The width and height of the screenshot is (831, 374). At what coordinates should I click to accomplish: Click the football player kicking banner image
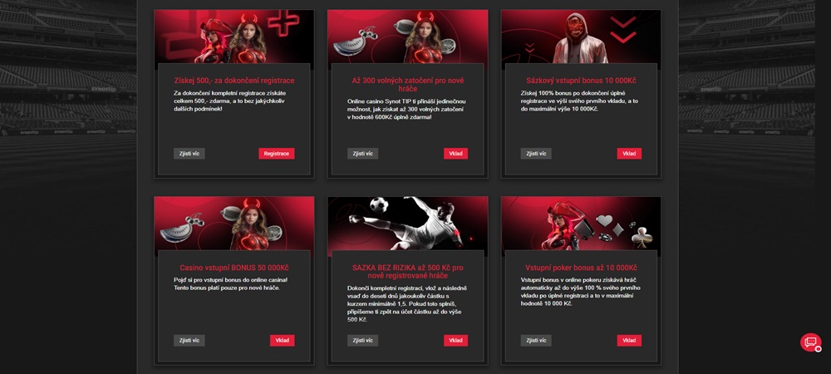coord(407,226)
